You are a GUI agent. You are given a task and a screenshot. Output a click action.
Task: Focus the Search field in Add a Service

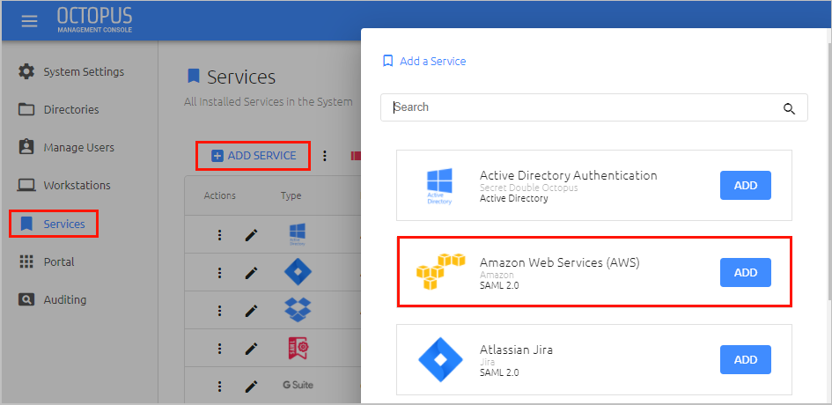[593, 107]
